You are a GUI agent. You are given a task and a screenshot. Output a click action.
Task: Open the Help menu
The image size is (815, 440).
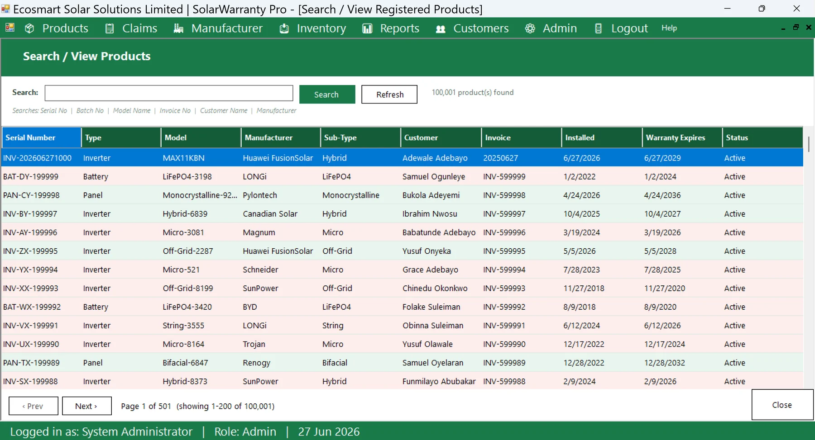[669, 28]
